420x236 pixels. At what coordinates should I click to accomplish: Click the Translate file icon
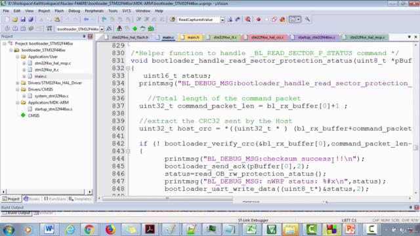pos(7,29)
